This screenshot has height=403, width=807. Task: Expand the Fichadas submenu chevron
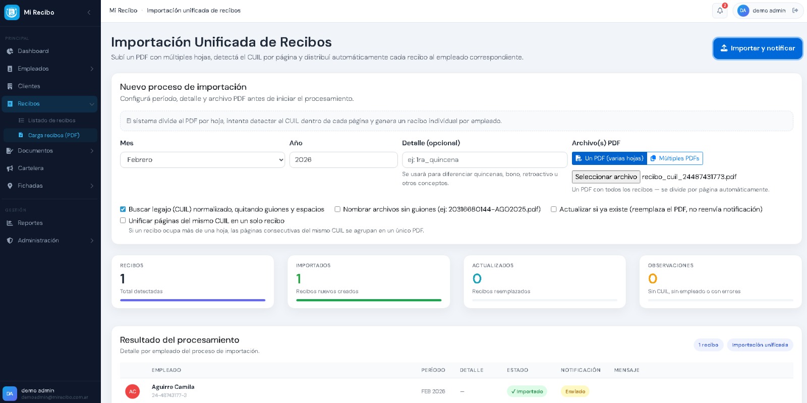92,186
